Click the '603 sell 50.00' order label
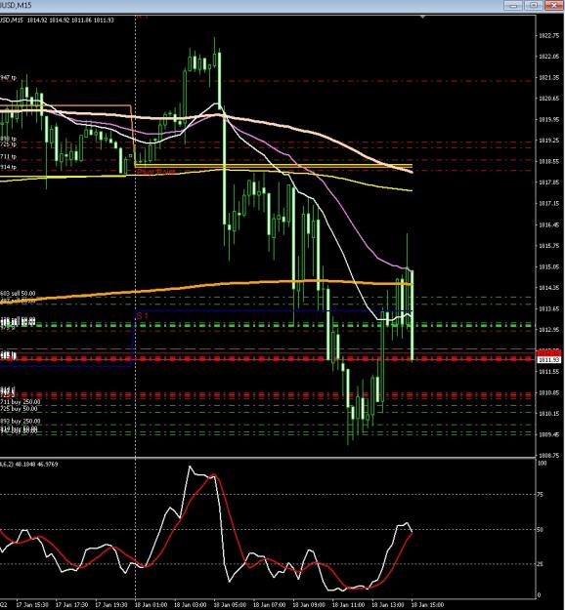This screenshot has height=610, width=565. [x=18, y=294]
